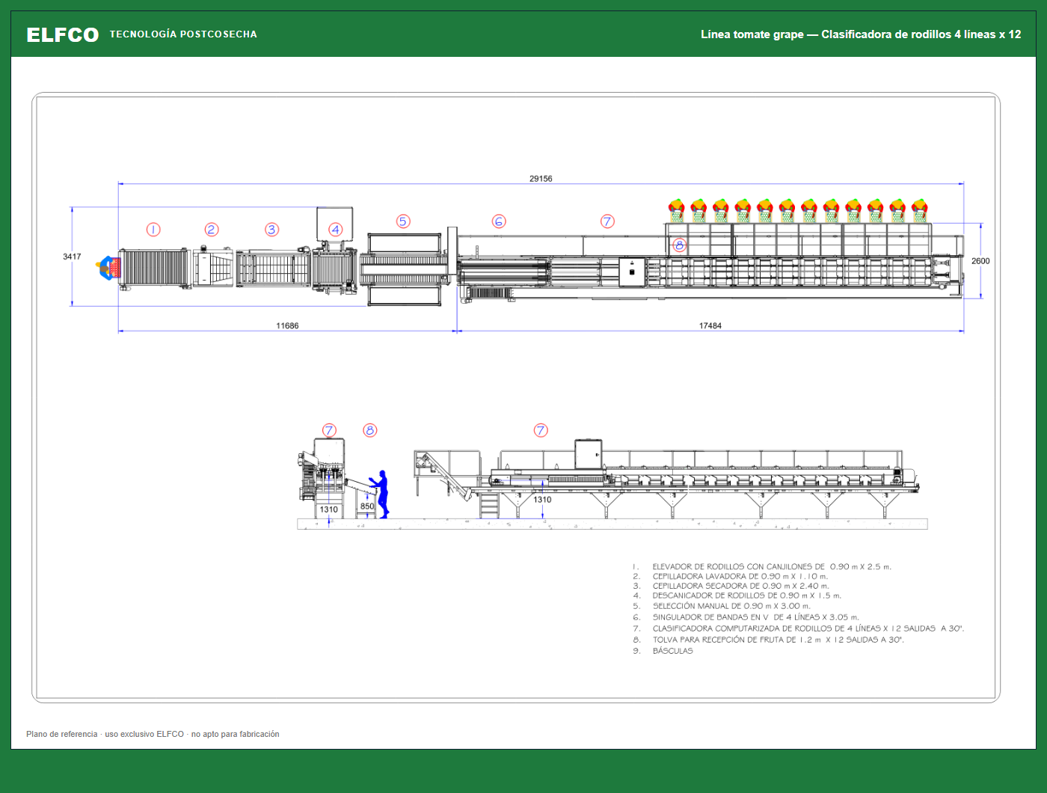Click balloon number 1 over the roller elevator
This screenshot has height=793, width=1047.
[153, 230]
